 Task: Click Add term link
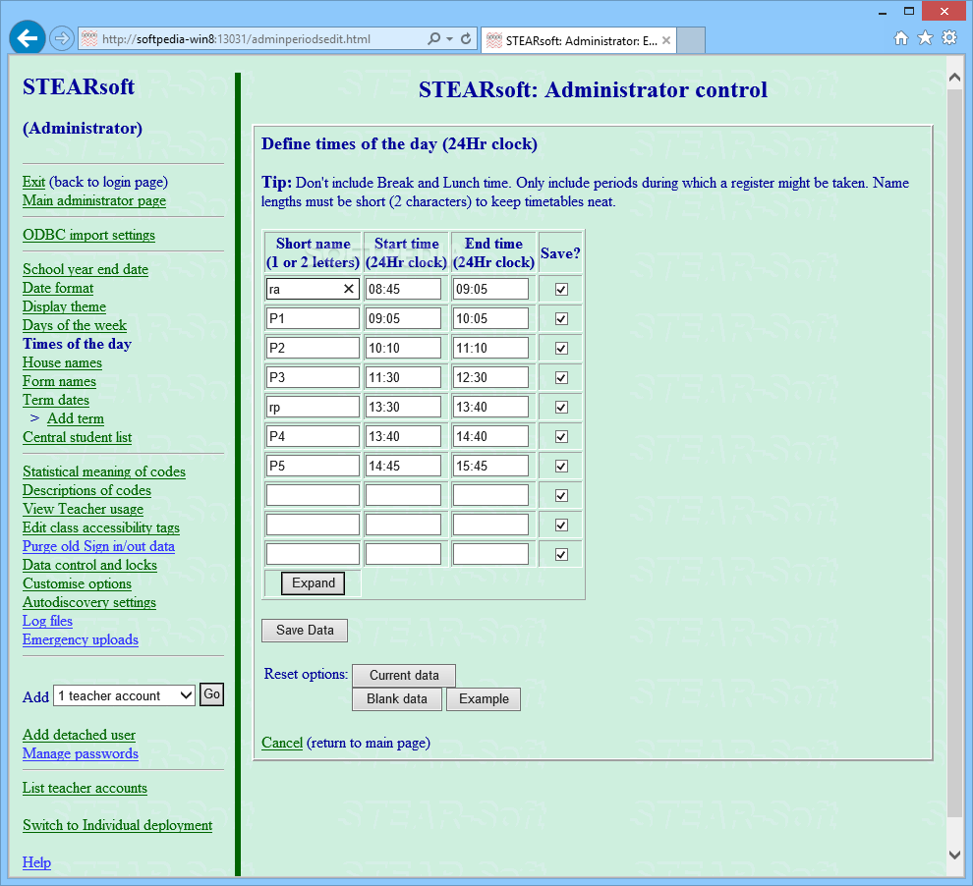tap(76, 418)
